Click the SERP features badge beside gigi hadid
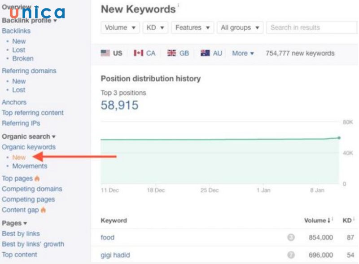The height and width of the screenshot is (264, 359). tap(291, 255)
